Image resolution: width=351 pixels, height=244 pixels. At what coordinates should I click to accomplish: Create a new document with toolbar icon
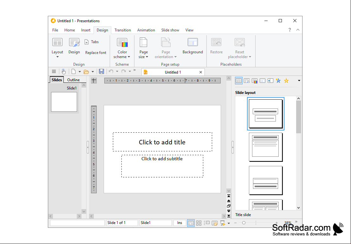point(74,72)
